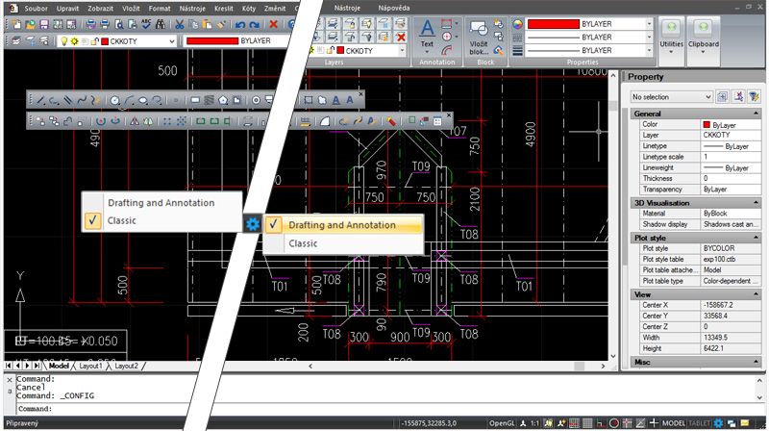Toggle grid display in the status bar

click(587, 422)
